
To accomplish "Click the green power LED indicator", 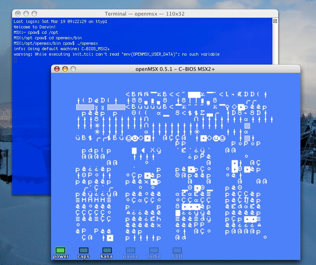I will pos(60,250).
